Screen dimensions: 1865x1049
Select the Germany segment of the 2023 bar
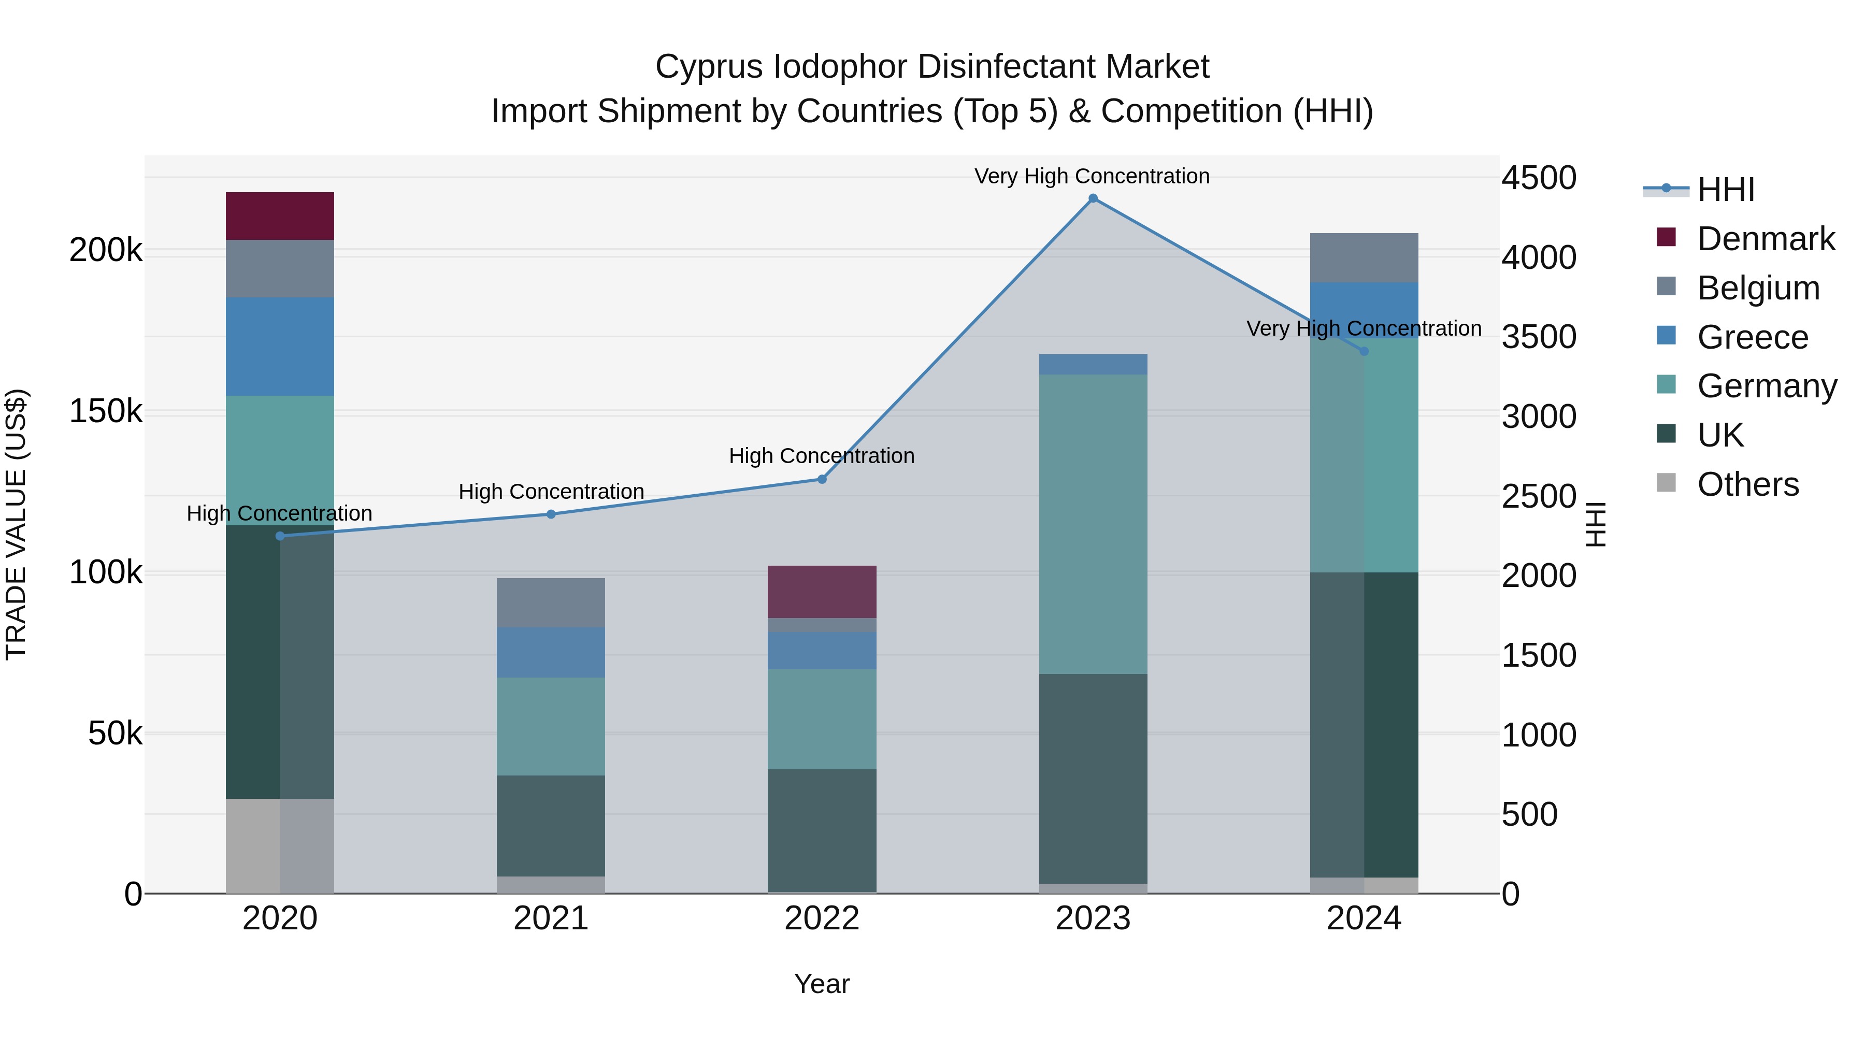click(x=1093, y=524)
